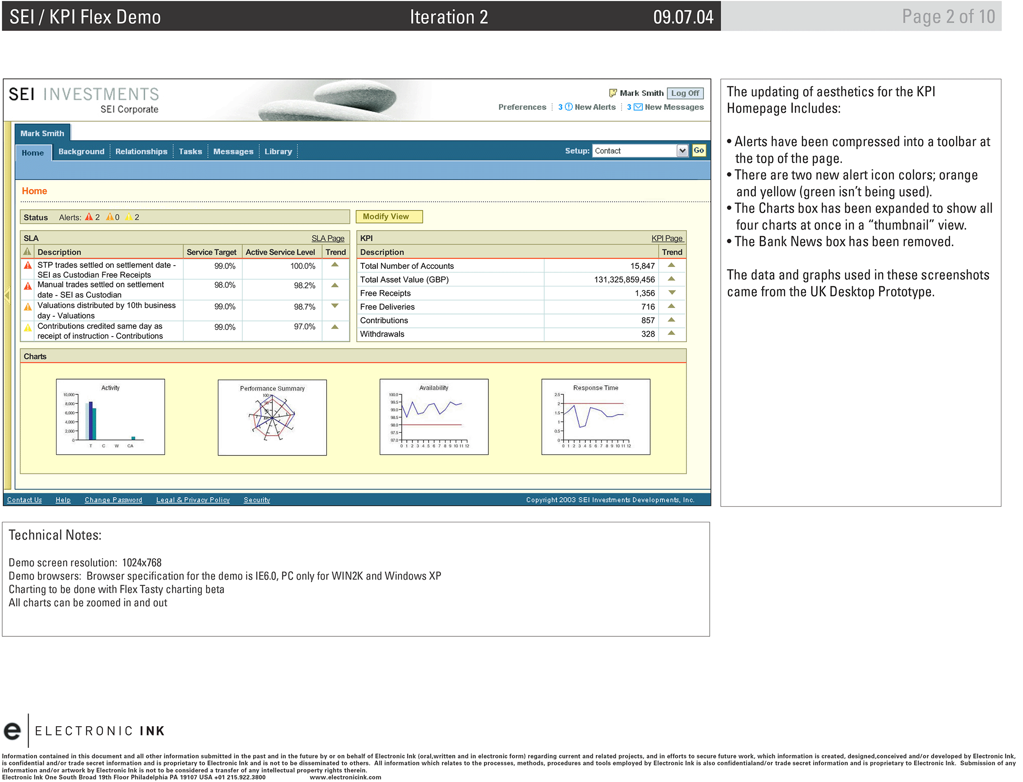1023x782 pixels.
Task: Open the Relationships tab
Action: 141,152
